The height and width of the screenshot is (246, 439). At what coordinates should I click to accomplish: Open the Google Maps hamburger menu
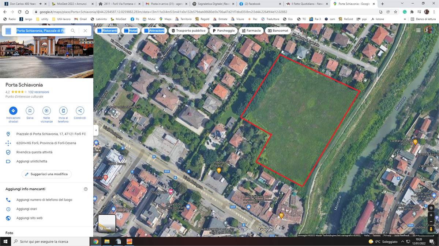click(8, 31)
